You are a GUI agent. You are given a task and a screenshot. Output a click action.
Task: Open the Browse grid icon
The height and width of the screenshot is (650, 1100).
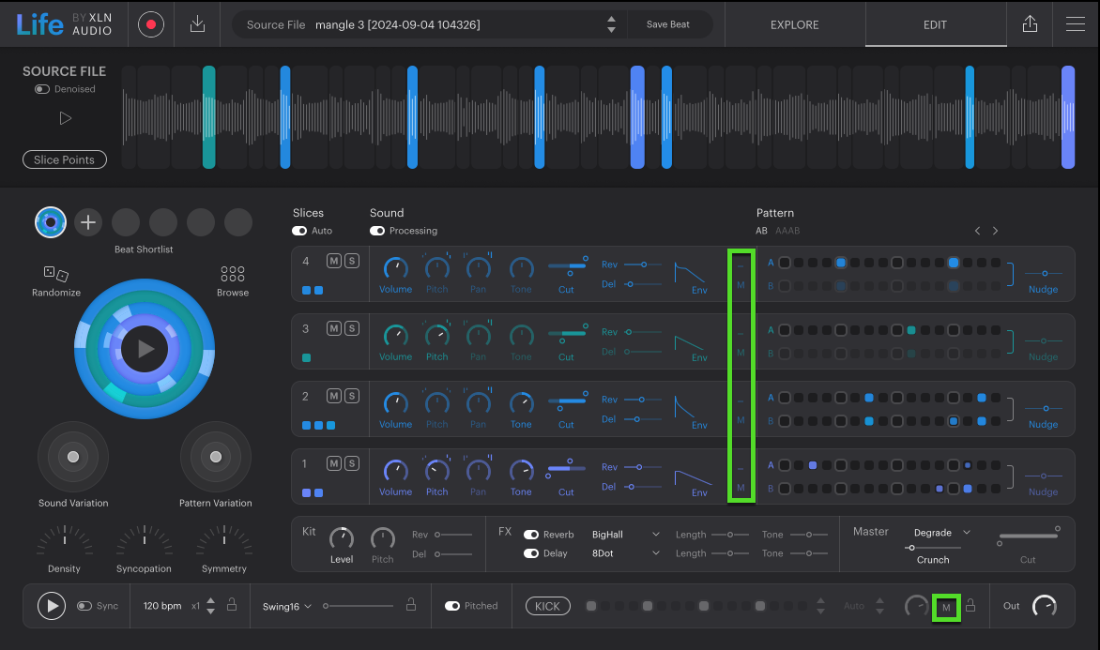[233, 274]
